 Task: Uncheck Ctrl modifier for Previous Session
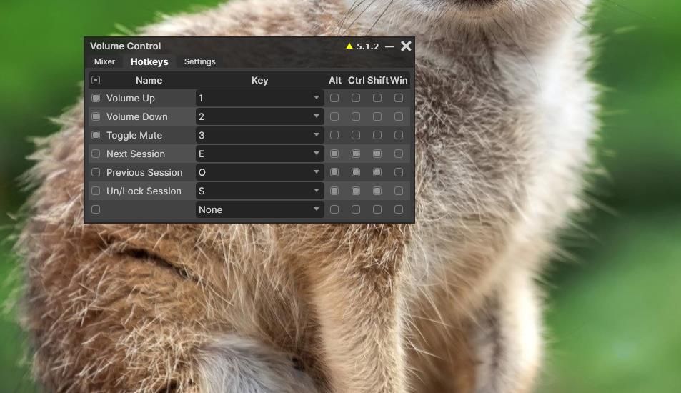tap(356, 172)
